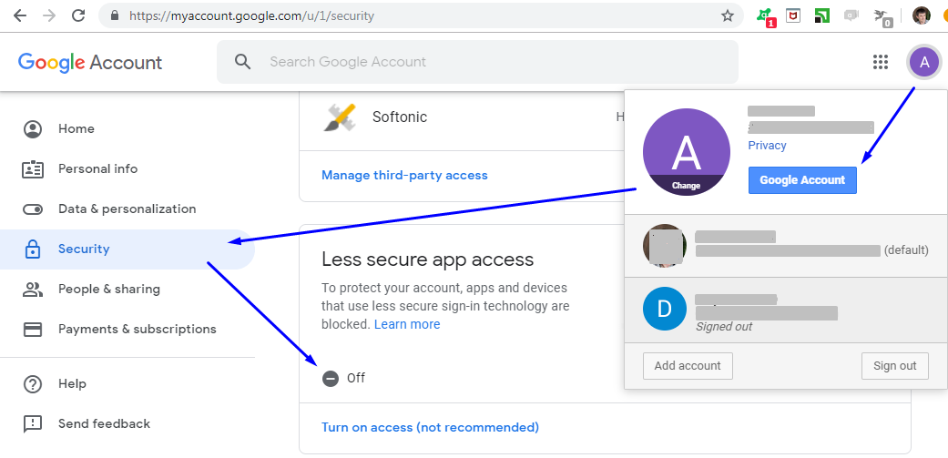Click the browser address bar URL

[x=251, y=16]
